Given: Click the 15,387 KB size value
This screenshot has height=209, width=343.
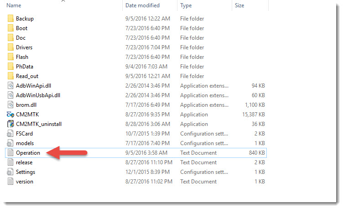Looking at the screenshot, I should [x=254, y=115].
